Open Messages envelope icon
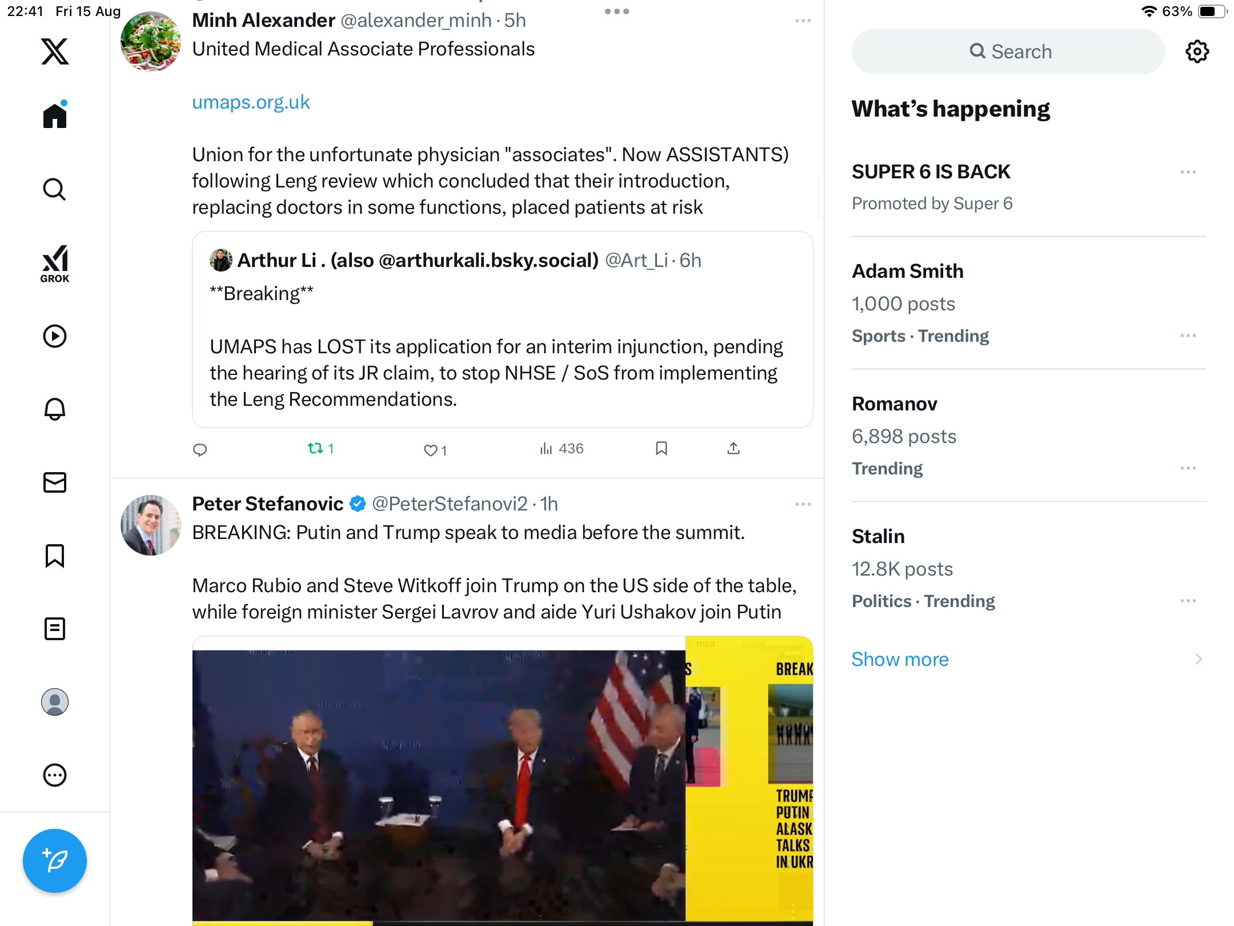Image resolution: width=1234 pixels, height=926 pixels. click(x=55, y=482)
